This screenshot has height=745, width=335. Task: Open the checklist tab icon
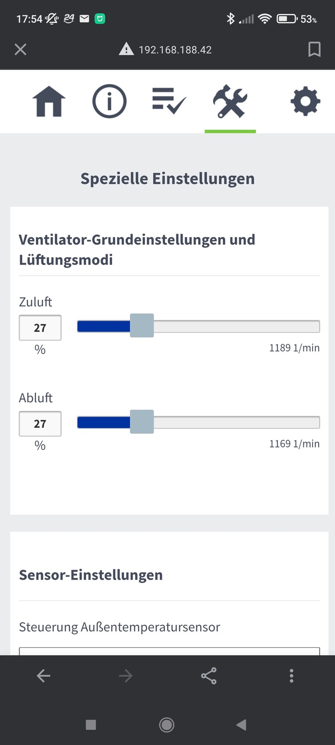click(x=169, y=101)
